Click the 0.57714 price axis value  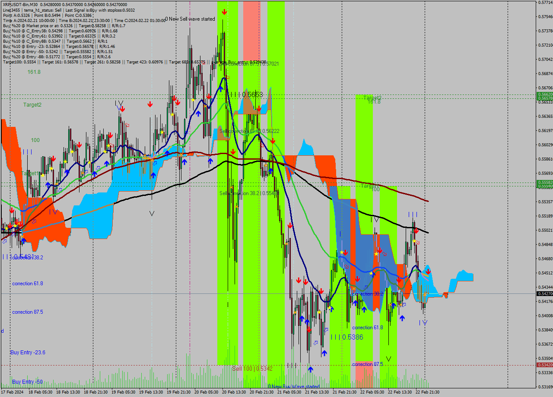tap(546, 3)
